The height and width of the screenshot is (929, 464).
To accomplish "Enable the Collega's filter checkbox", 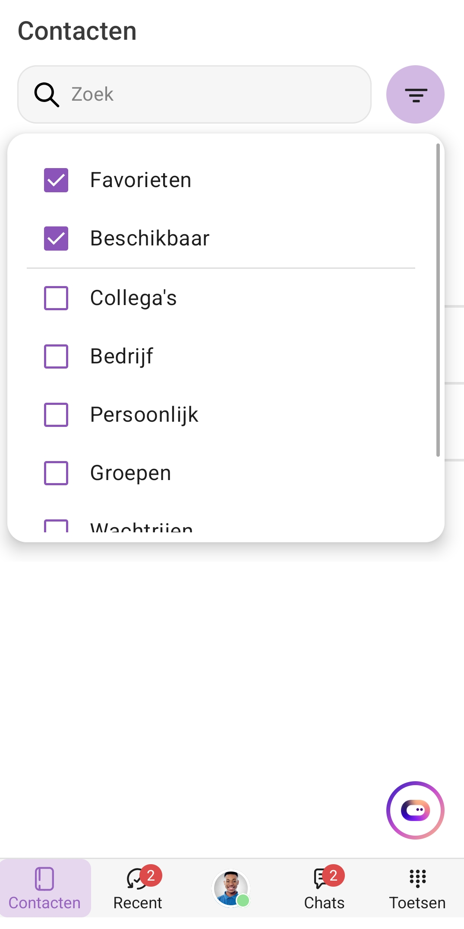I will coord(56,298).
